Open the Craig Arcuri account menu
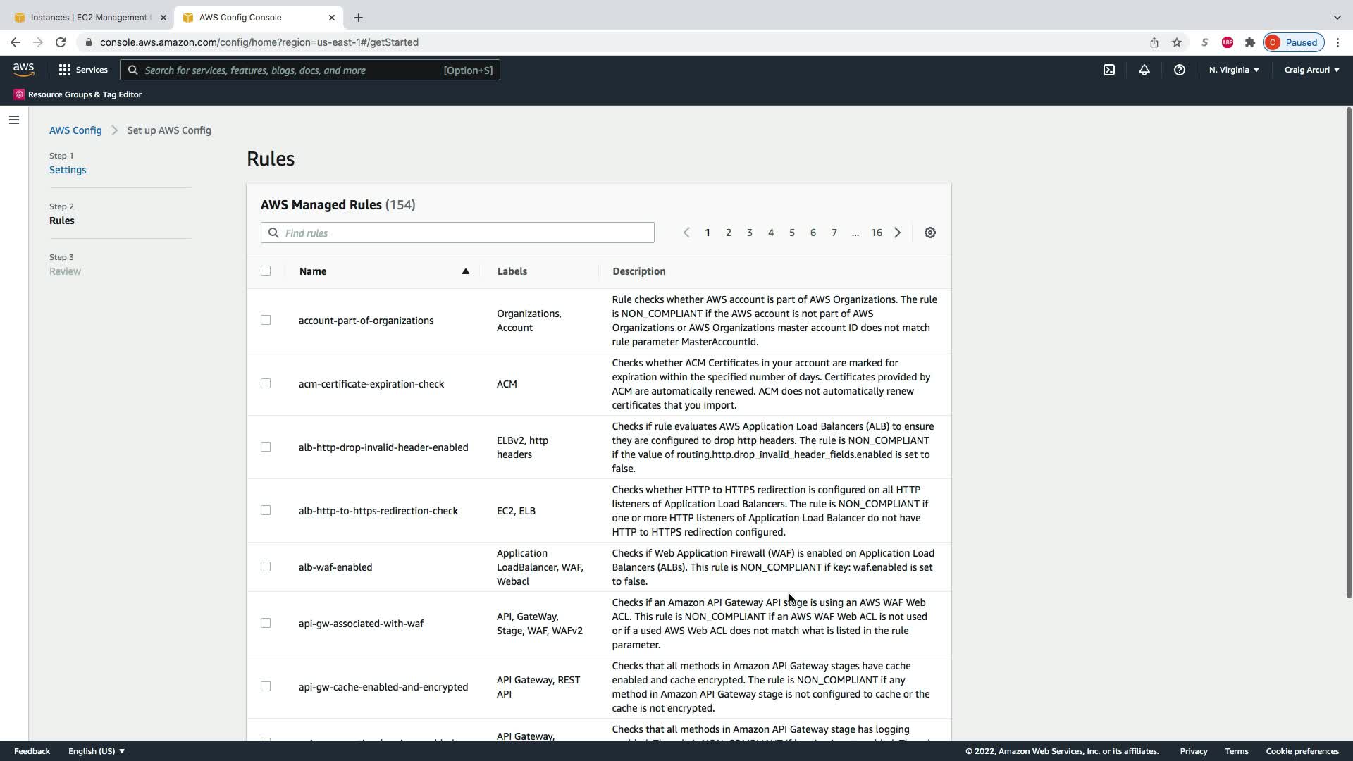This screenshot has height=761, width=1353. [1311, 70]
